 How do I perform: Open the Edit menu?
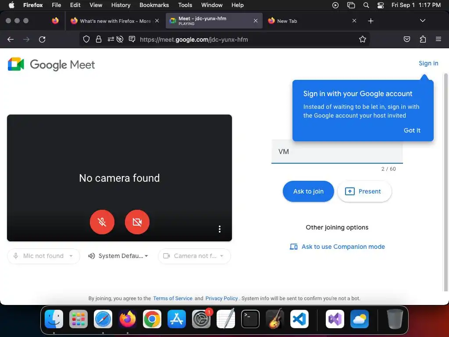click(75, 5)
